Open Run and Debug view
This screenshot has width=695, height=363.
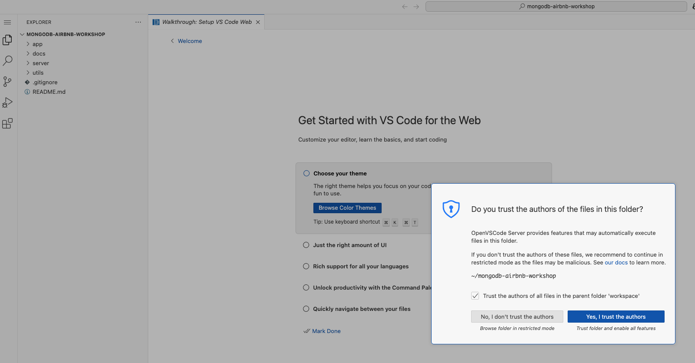click(x=7, y=102)
